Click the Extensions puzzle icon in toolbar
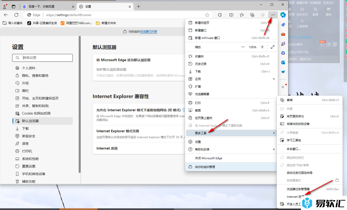Viewport: 347px width, 210px height. [220, 15]
